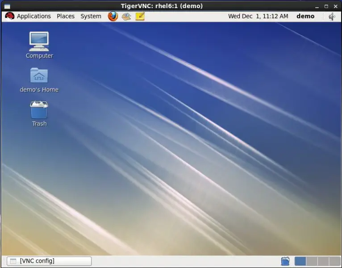Screen dimensions: 342x268
Task: Switch to the fourth workspace
Action: pyautogui.click(x=334, y=261)
